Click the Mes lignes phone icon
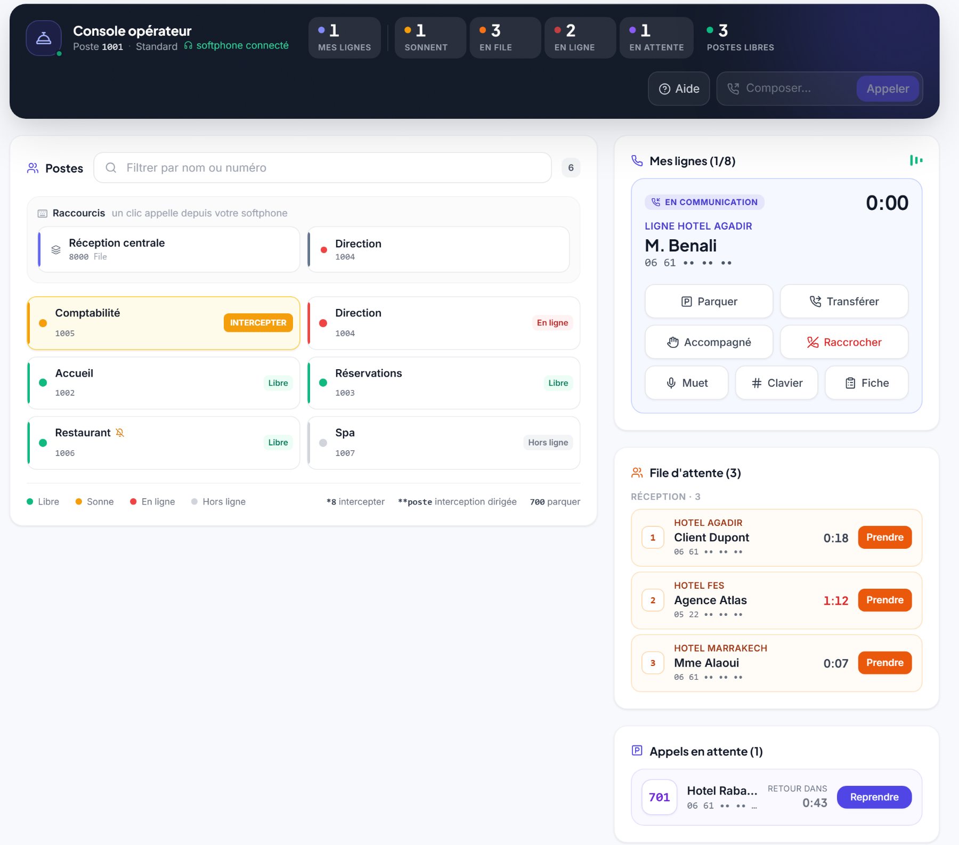This screenshot has width=959, height=845. point(637,161)
